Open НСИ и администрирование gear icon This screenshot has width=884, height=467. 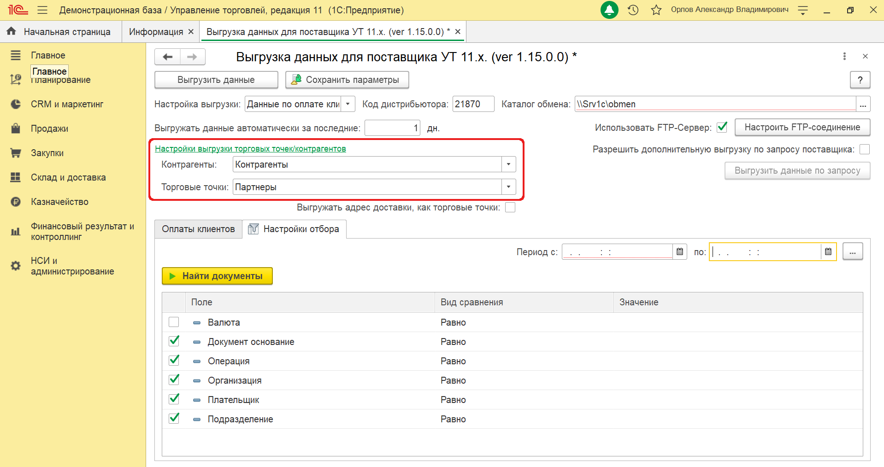coord(16,266)
